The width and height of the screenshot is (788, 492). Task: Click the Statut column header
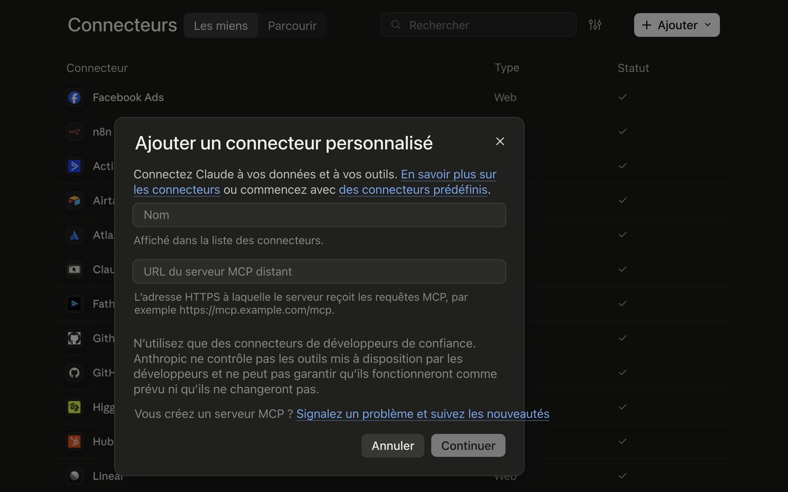coord(633,68)
